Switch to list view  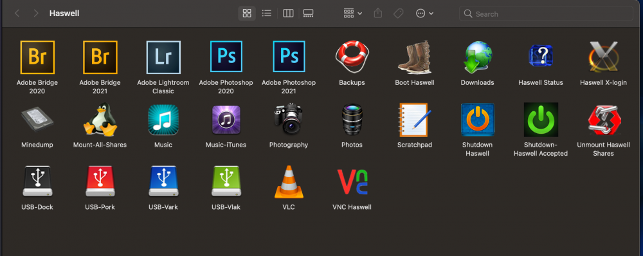[267, 13]
